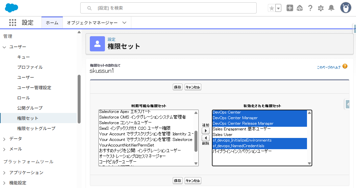
Task: Select オーケストレーションプロセスマネージャー option
Action: pyautogui.click(x=132, y=156)
